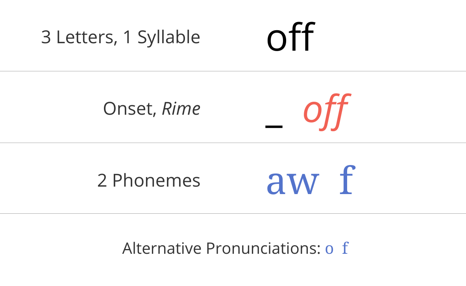
Task: Click the black onset underscore placeholder
Action: pyautogui.click(x=274, y=126)
